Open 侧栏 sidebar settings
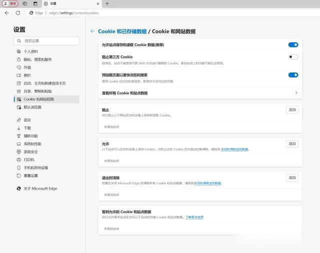Screen dimensions: 320x253 pyautogui.click(x=46, y=75)
